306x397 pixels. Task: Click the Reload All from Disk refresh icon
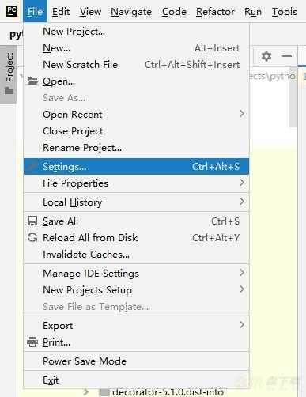coord(32,237)
